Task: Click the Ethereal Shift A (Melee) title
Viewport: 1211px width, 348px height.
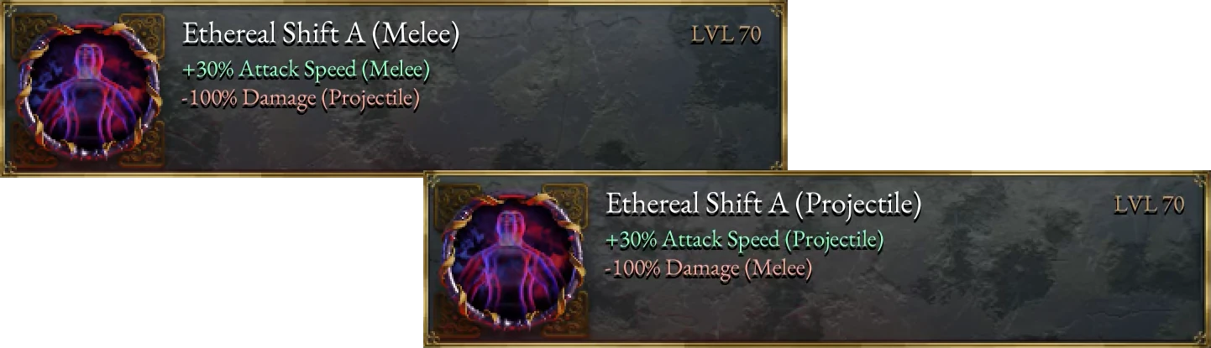Action: [x=321, y=35]
